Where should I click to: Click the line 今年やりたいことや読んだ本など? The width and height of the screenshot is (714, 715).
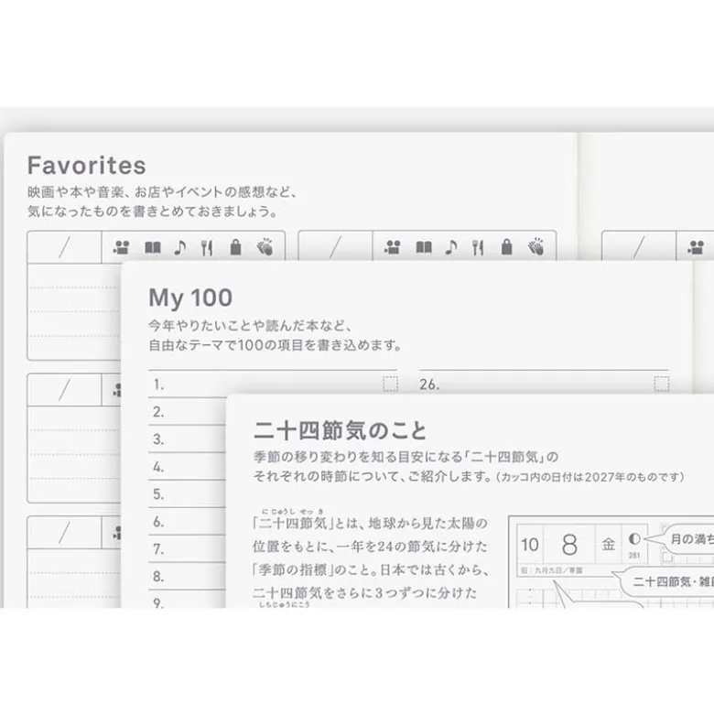(x=250, y=326)
